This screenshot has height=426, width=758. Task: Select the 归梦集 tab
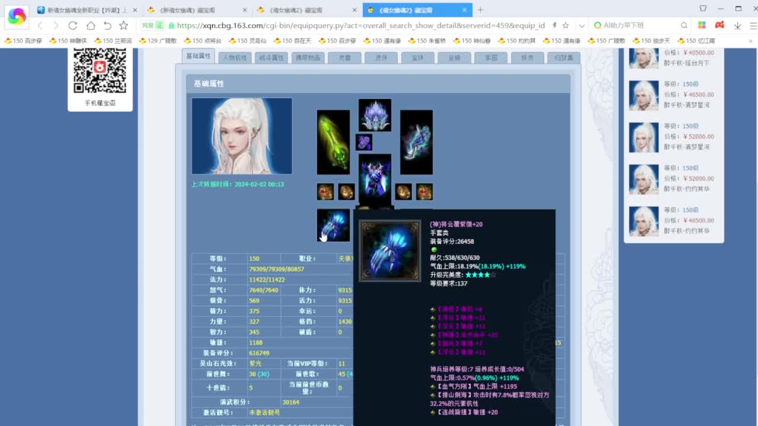coord(564,57)
